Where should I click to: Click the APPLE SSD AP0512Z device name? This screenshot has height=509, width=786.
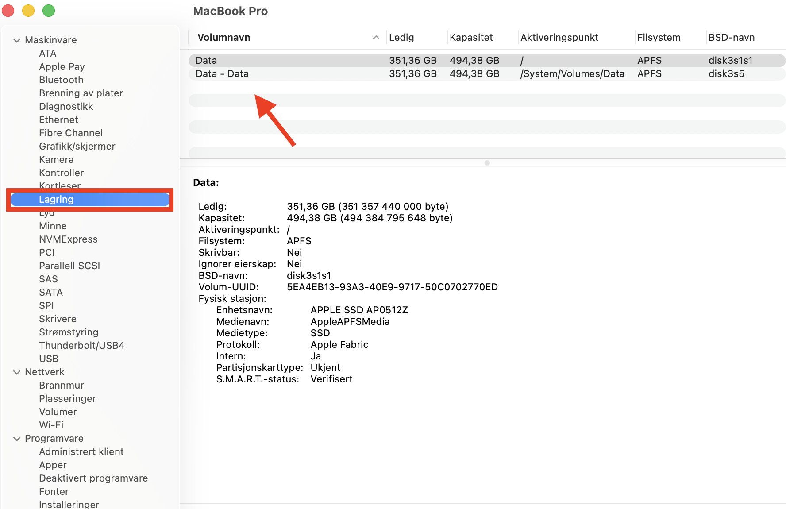(359, 310)
